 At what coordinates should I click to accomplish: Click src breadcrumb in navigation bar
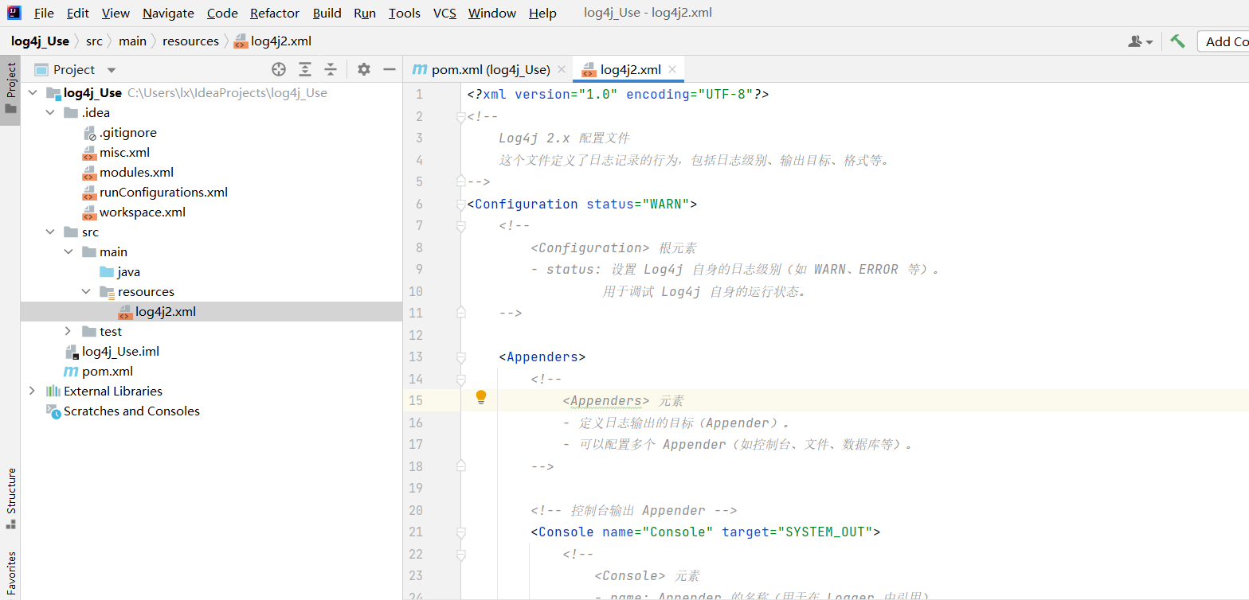tap(95, 41)
